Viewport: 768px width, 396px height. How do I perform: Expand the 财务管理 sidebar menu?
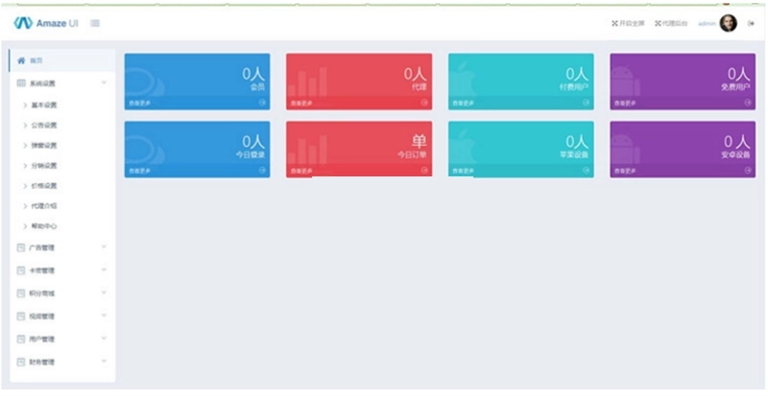62,362
